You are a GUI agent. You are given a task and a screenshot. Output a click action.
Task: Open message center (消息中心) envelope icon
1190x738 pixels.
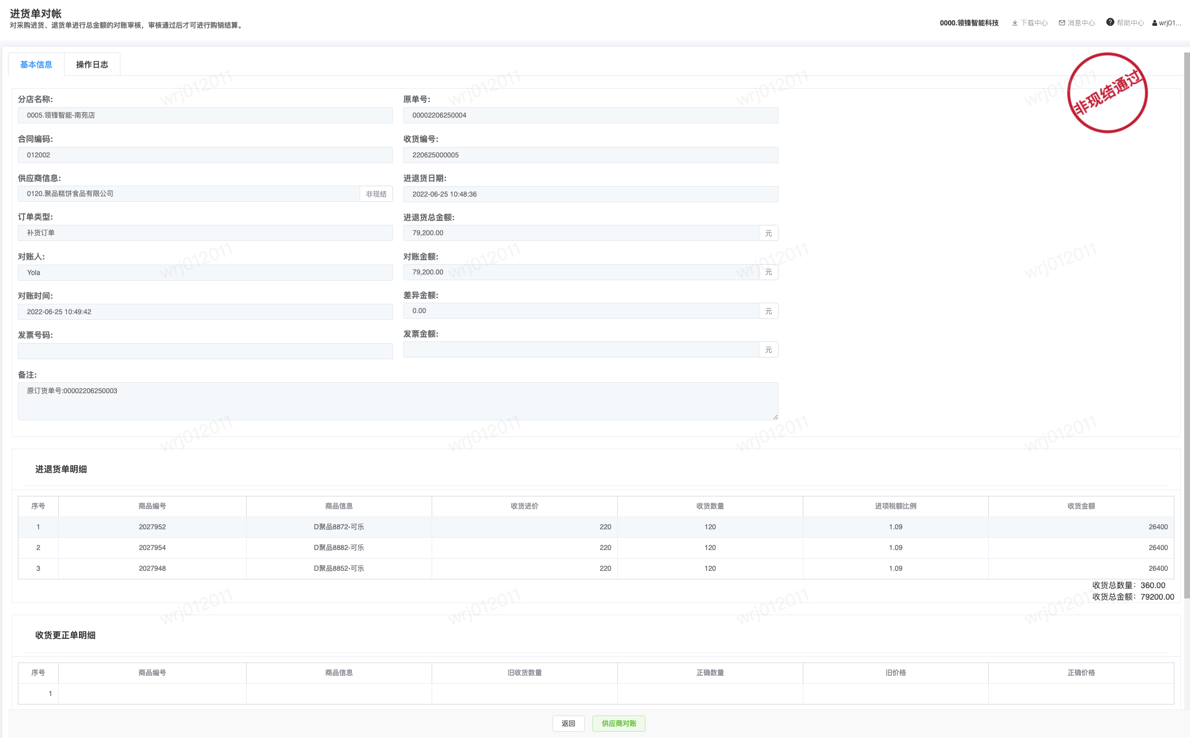pos(1062,23)
